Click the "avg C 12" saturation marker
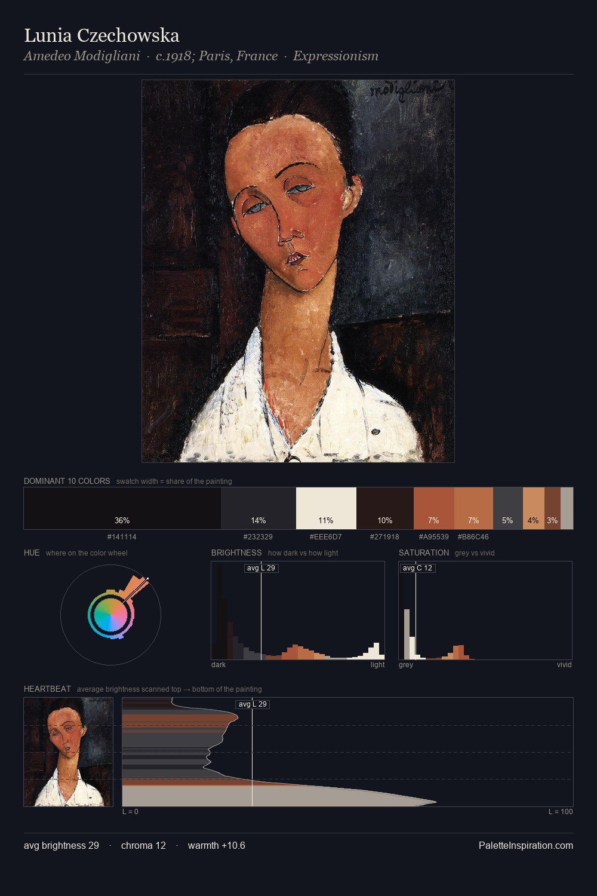 [417, 568]
